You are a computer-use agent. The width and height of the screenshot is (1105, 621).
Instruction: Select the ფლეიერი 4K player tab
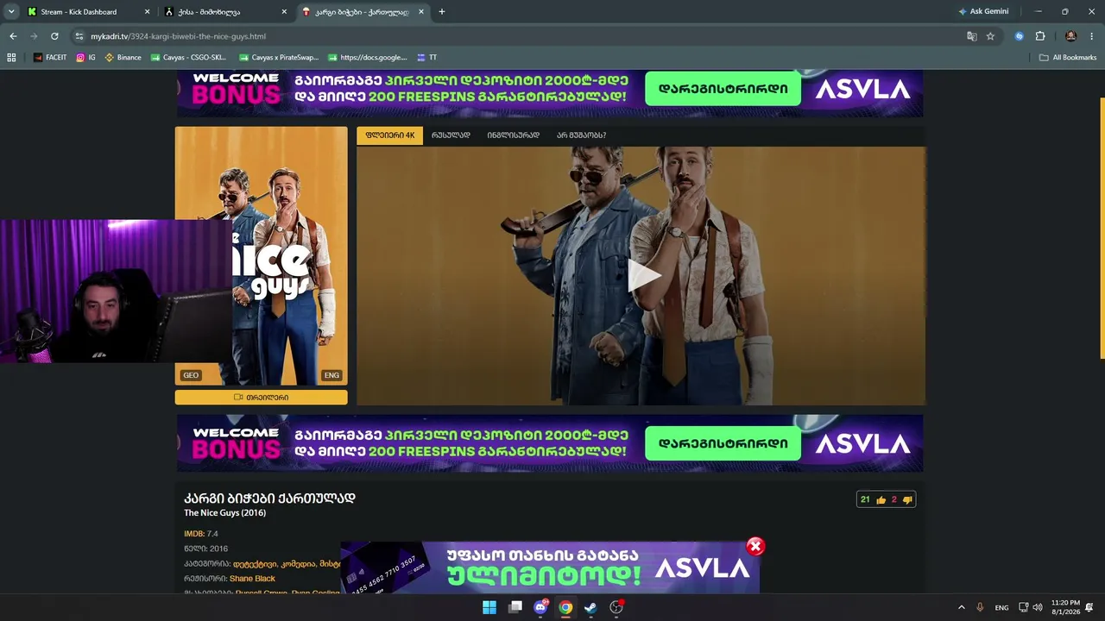click(390, 135)
